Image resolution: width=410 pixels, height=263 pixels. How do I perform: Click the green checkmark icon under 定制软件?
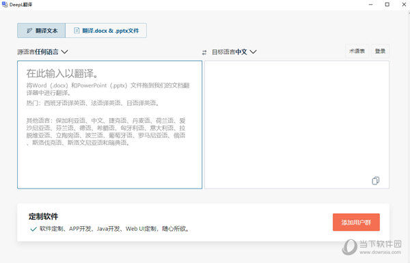[33, 230]
